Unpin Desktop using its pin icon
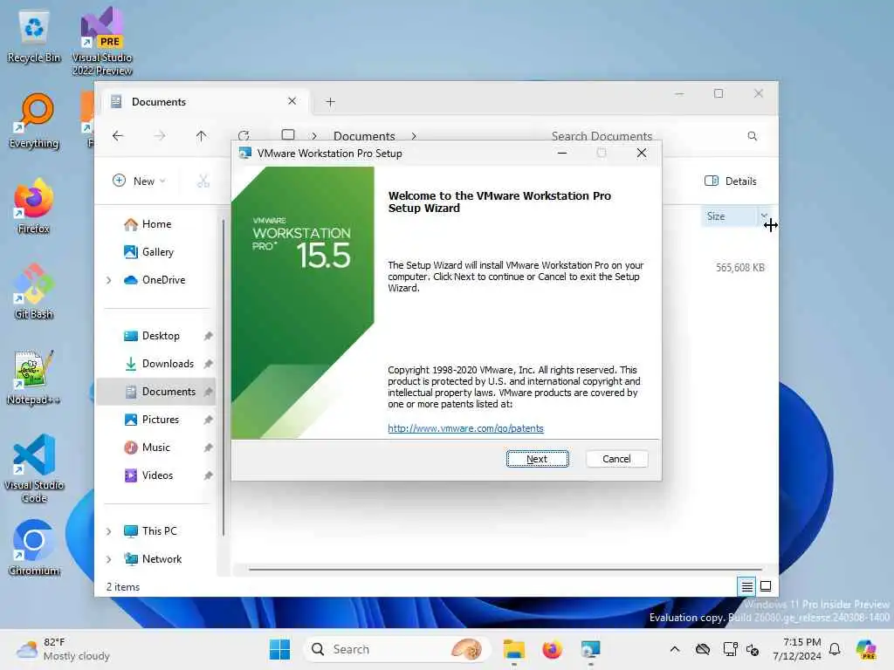Screen dimensions: 894x670 click(x=208, y=336)
